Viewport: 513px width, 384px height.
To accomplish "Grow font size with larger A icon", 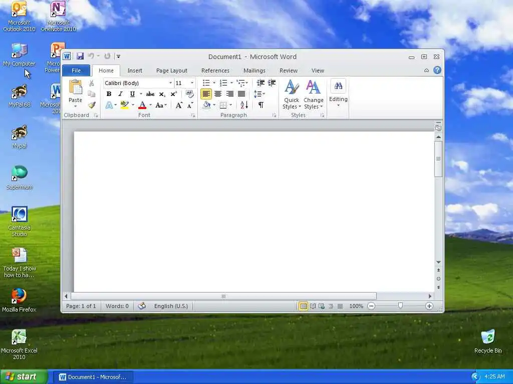I will 179,105.
